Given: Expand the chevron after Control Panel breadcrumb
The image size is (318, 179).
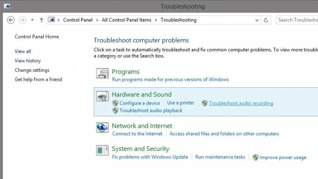Looking at the screenshot, I should pos(97,20).
